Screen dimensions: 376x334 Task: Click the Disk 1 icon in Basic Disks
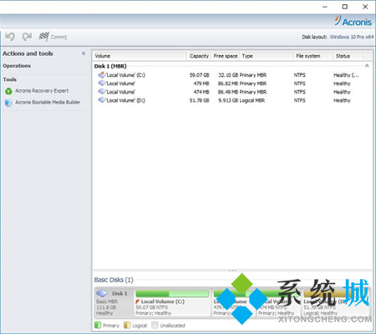point(102,293)
